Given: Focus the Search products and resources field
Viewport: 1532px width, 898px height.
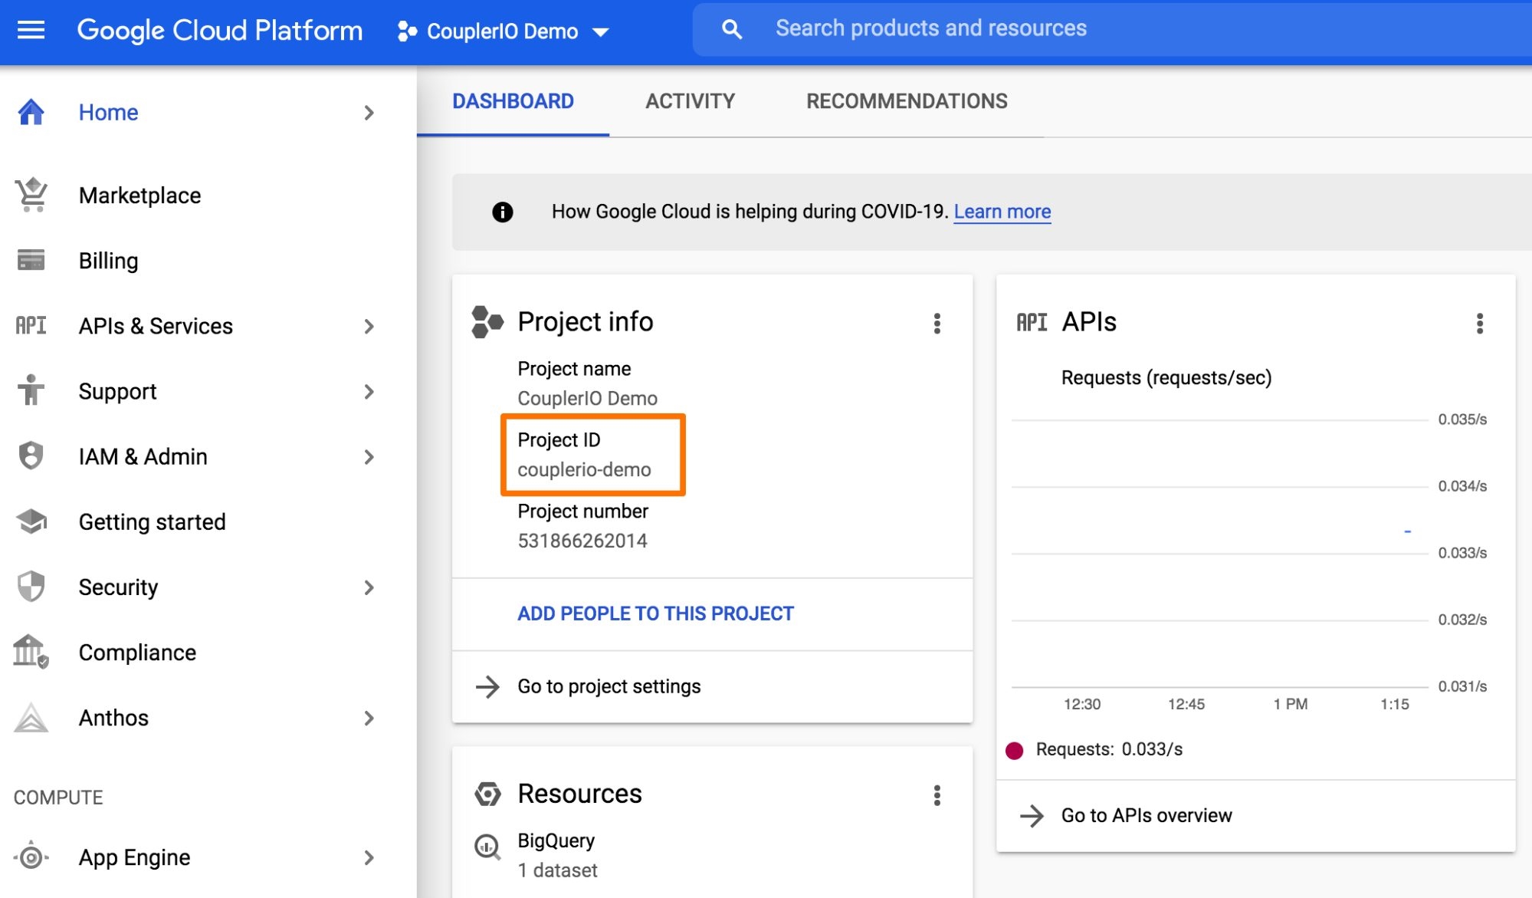Looking at the screenshot, I should pos(1073,29).
